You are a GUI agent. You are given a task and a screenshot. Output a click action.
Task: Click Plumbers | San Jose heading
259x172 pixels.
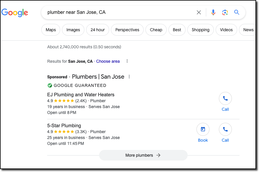(98, 77)
